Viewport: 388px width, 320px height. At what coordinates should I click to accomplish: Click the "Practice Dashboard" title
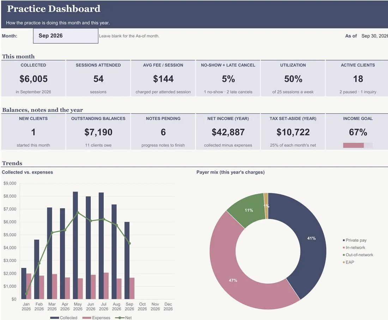click(x=54, y=9)
